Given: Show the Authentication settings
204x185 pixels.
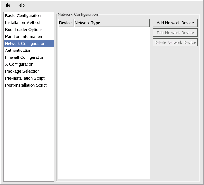Looking at the screenshot, I should [18, 51].
